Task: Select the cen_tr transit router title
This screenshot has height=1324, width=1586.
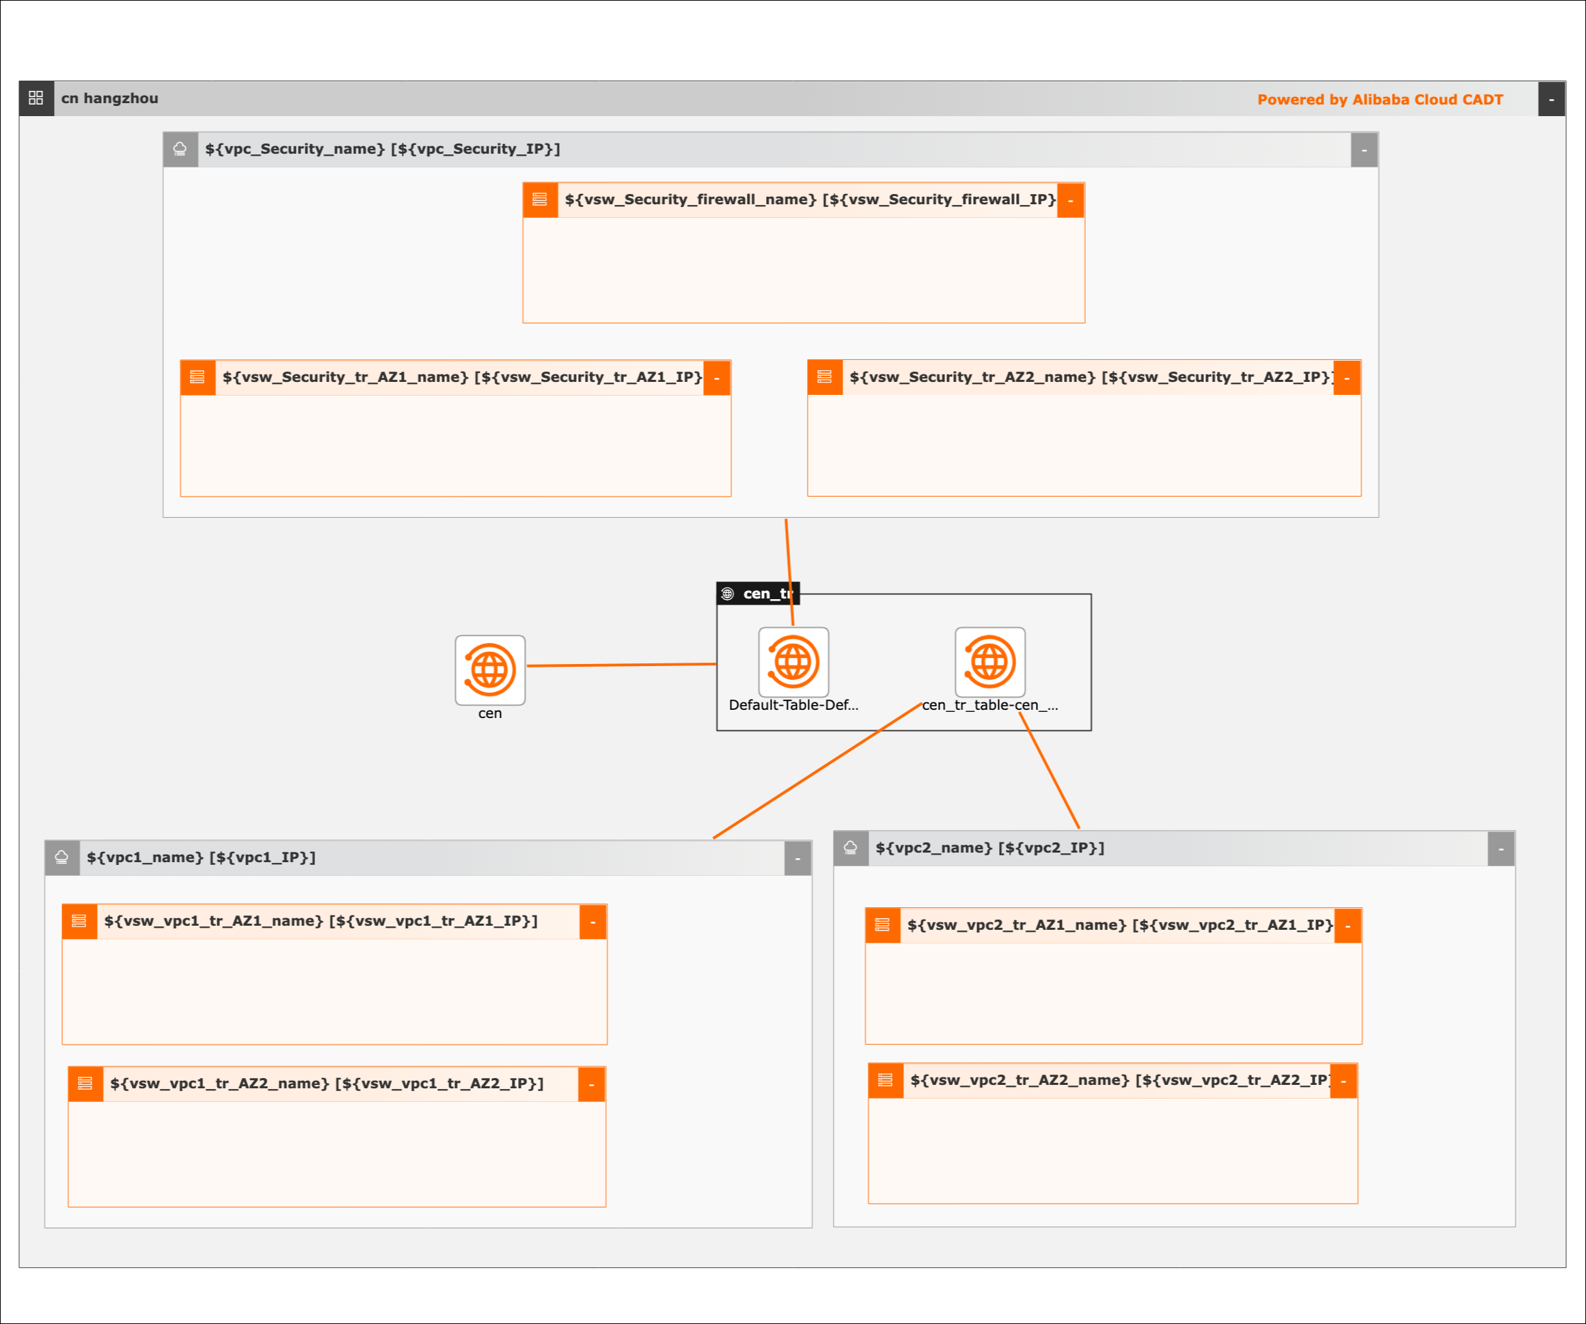Action: coord(766,594)
